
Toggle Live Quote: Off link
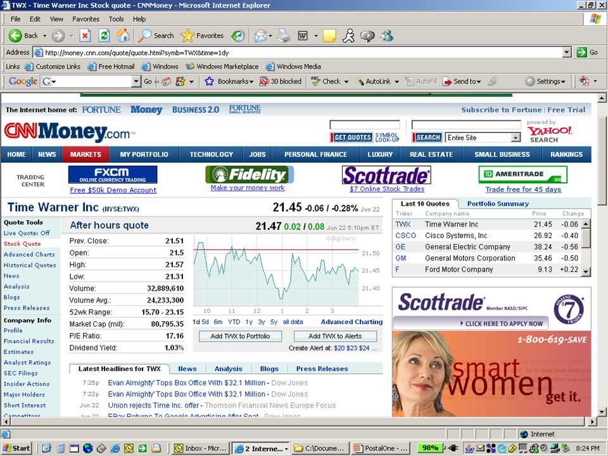27,233
